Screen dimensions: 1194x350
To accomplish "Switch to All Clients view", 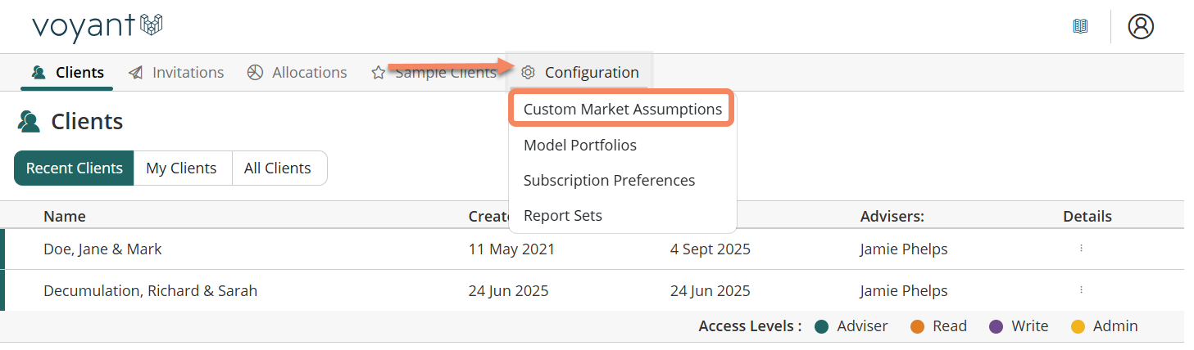I will (277, 168).
